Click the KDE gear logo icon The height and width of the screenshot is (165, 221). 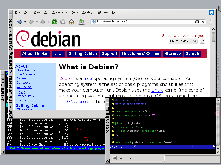tap(212, 13)
